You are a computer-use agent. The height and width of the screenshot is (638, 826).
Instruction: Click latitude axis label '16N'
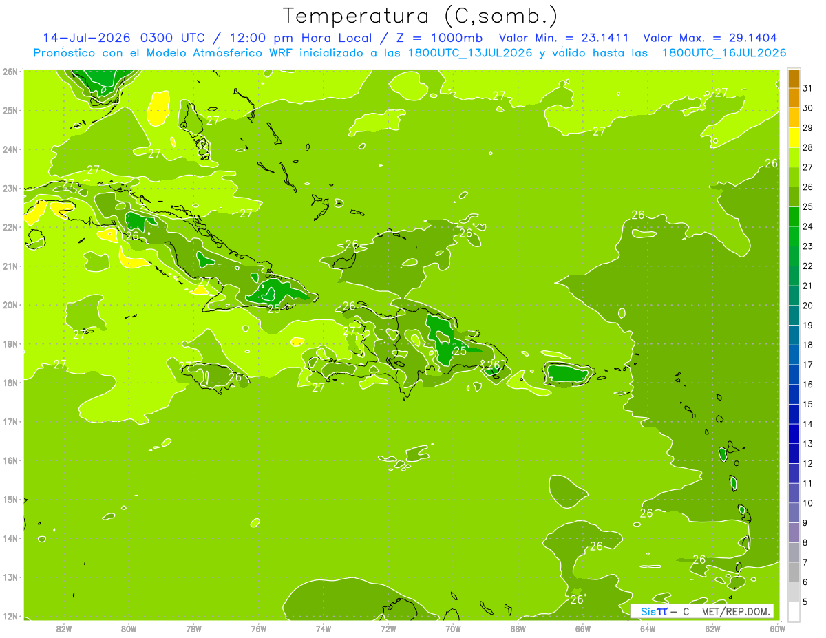click(10, 460)
